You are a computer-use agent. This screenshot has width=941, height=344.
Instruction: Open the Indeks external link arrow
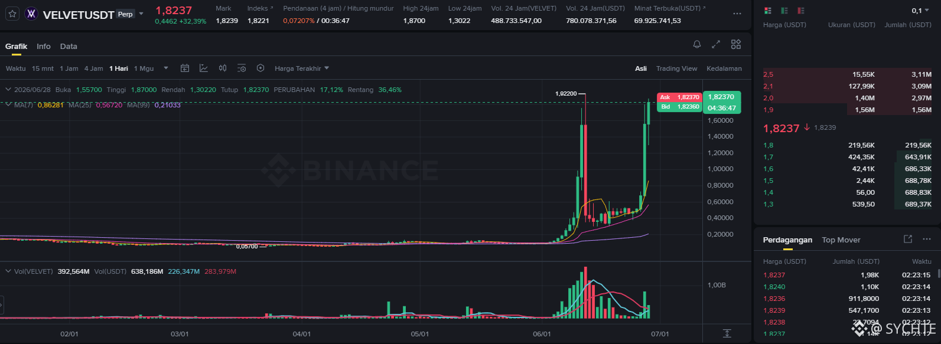click(x=272, y=8)
